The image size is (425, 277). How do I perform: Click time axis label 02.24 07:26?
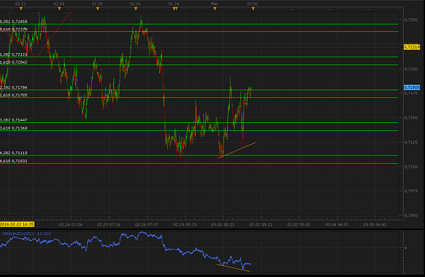(x=71, y=225)
